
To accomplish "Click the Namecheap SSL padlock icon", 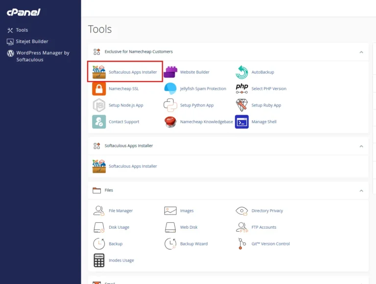I will pyautogui.click(x=99, y=88).
